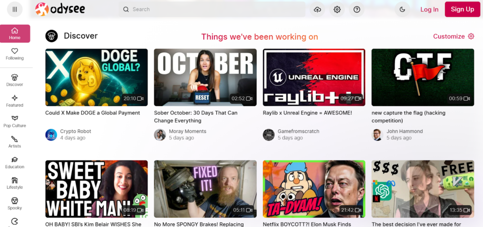Open the Following heart section
The image size is (483, 227).
15,54
